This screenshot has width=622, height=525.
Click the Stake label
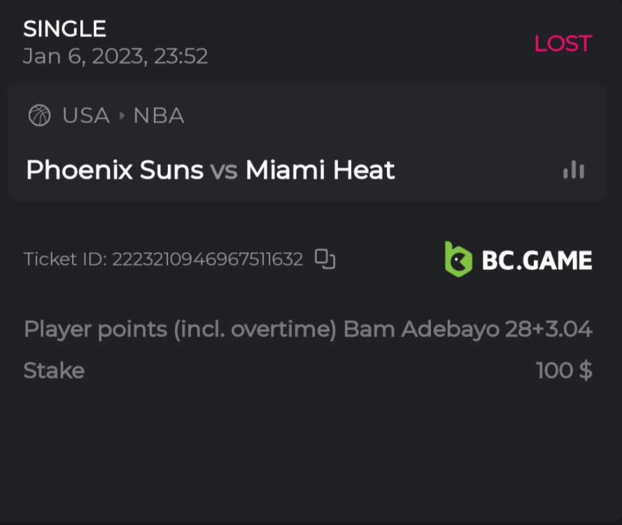click(x=54, y=370)
